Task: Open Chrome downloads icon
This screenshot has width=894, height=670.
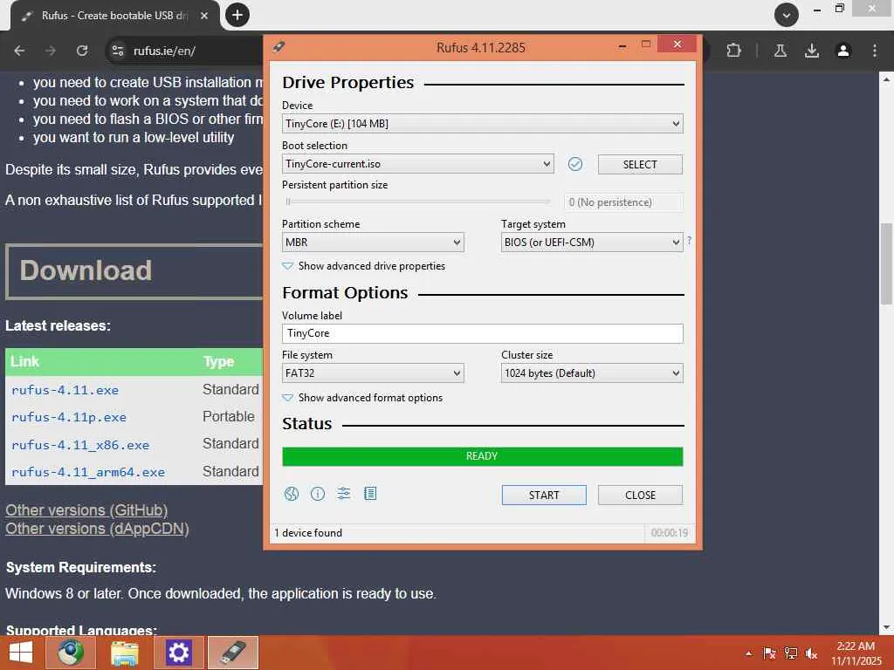Action: click(x=812, y=51)
